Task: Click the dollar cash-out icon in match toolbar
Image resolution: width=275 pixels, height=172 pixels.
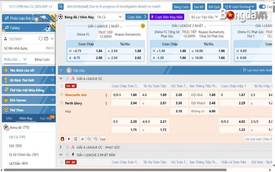Action: [89, 139]
